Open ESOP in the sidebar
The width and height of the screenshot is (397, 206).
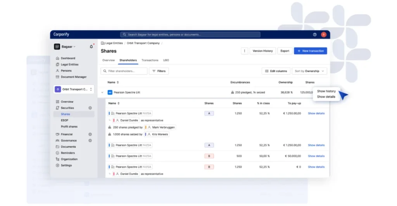click(x=64, y=120)
